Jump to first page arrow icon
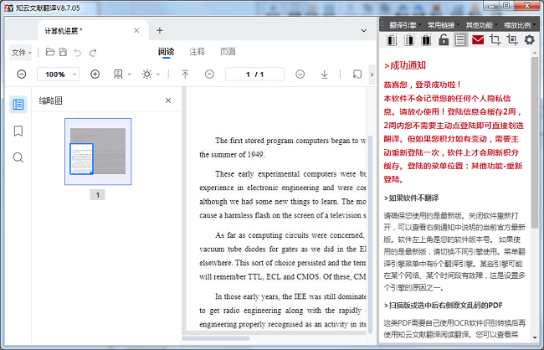544x350 pixels. click(185, 75)
